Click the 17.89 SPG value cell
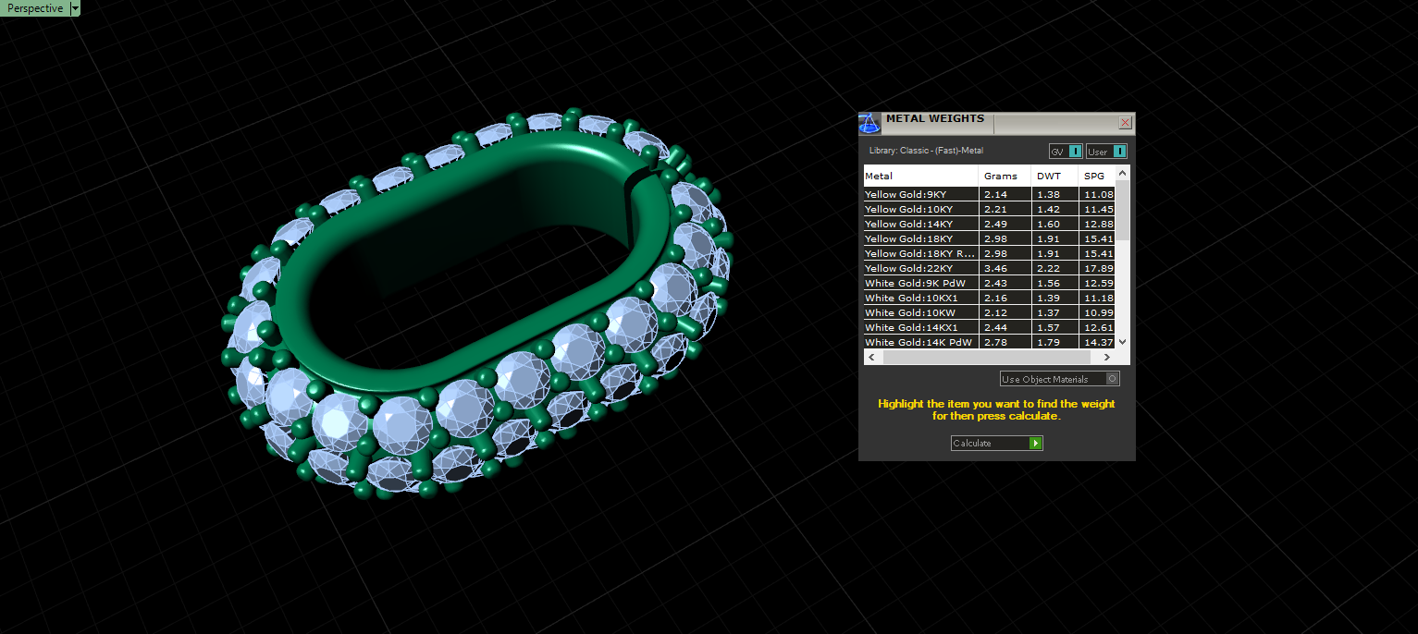Viewport: 1418px width, 634px height. pos(1097,268)
